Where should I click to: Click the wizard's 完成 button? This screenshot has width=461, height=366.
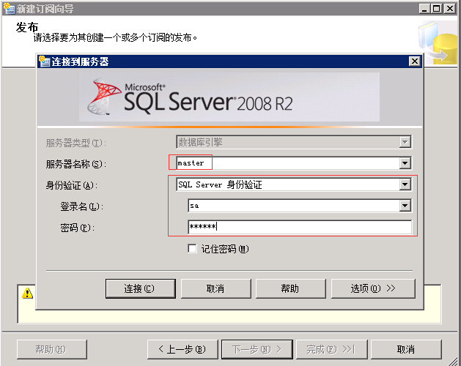coord(331,349)
